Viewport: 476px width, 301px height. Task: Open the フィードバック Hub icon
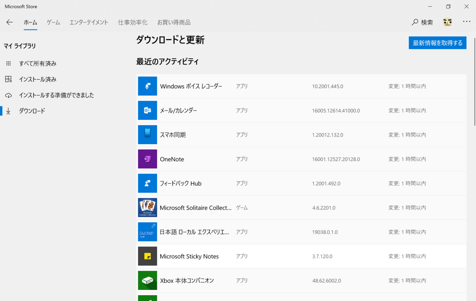click(x=148, y=183)
